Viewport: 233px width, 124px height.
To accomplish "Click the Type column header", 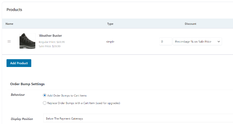I will coord(110,24).
